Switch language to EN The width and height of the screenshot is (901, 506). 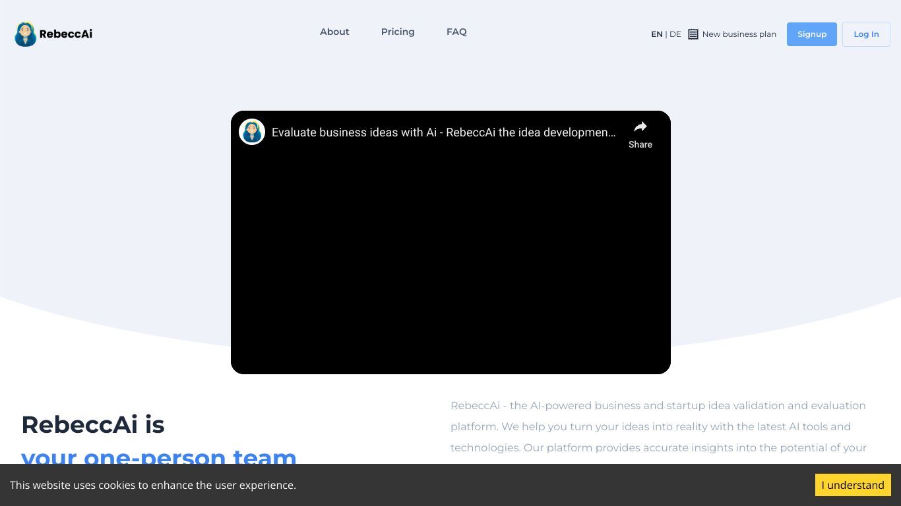pyautogui.click(x=657, y=34)
